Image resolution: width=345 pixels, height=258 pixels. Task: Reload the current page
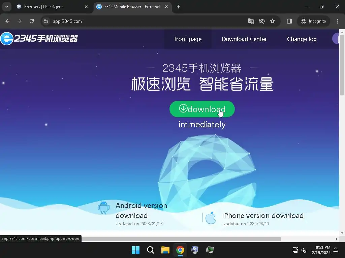[32, 21]
